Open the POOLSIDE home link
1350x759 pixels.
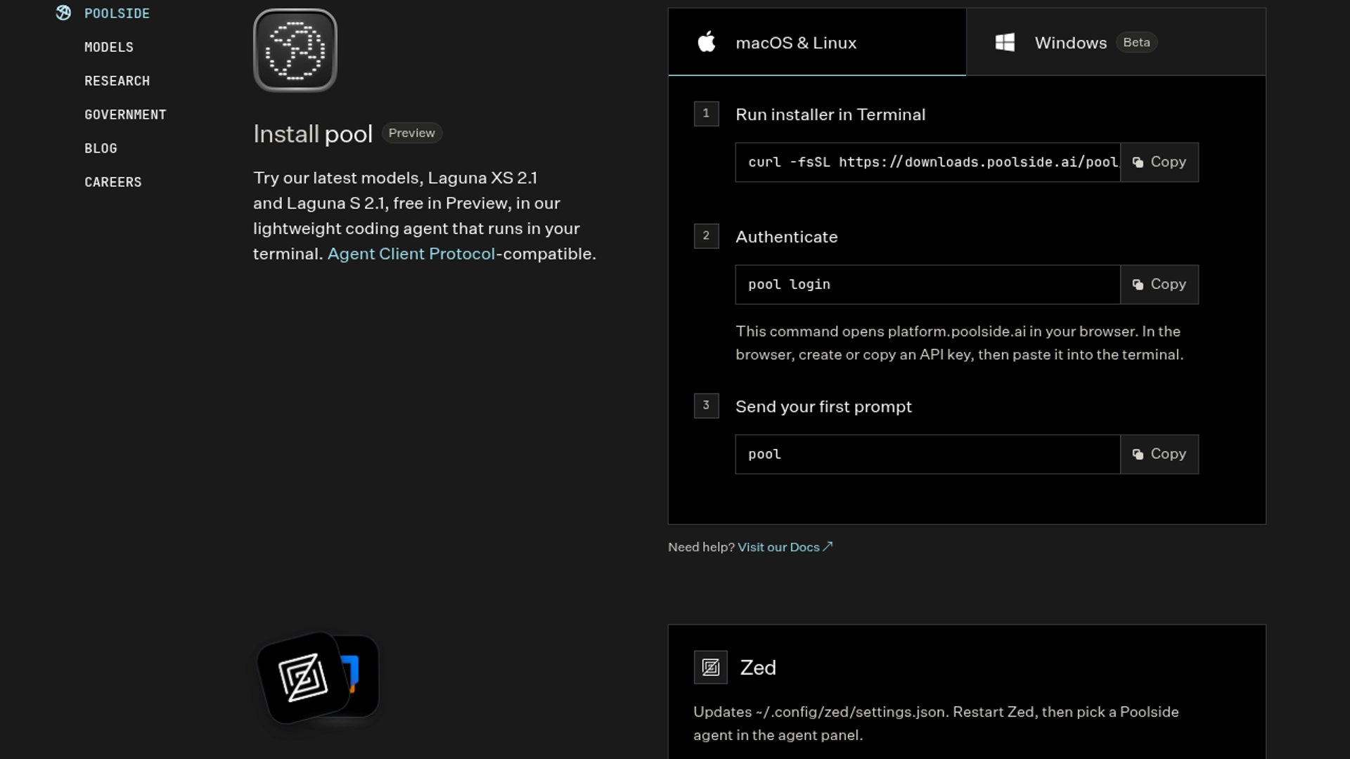[117, 13]
